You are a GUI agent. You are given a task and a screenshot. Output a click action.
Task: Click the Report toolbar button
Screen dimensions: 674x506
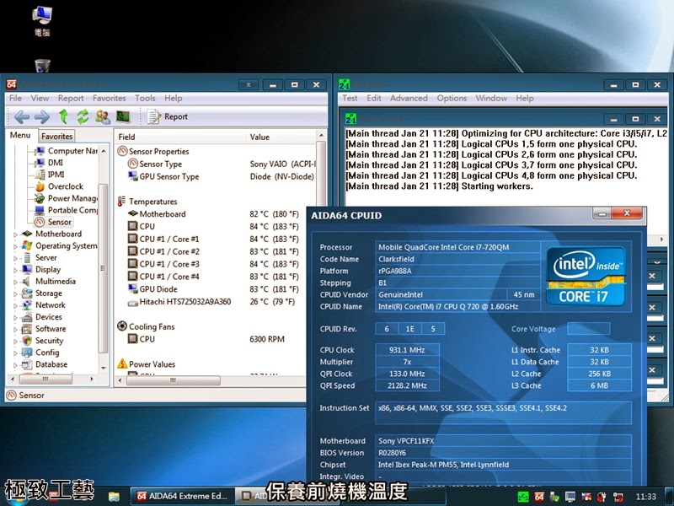pyautogui.click(x=168, y=116)
